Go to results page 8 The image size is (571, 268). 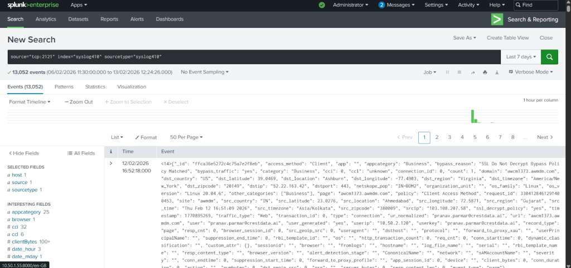pos(513,137)
